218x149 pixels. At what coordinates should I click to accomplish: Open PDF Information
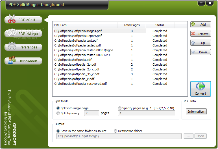pos(196,112)
